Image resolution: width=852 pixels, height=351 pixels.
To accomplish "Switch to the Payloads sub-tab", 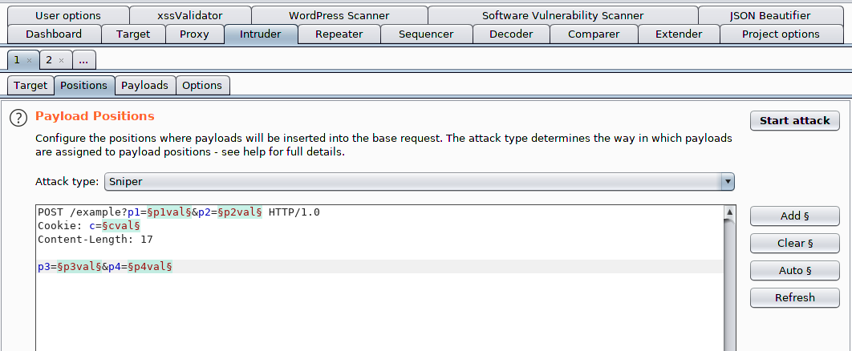I will pyautogui.click(x=144, y=85).
